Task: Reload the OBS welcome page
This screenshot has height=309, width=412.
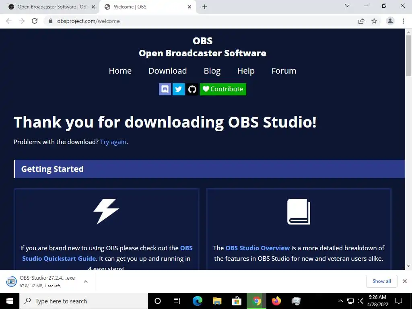Action: tap(35, 21)
